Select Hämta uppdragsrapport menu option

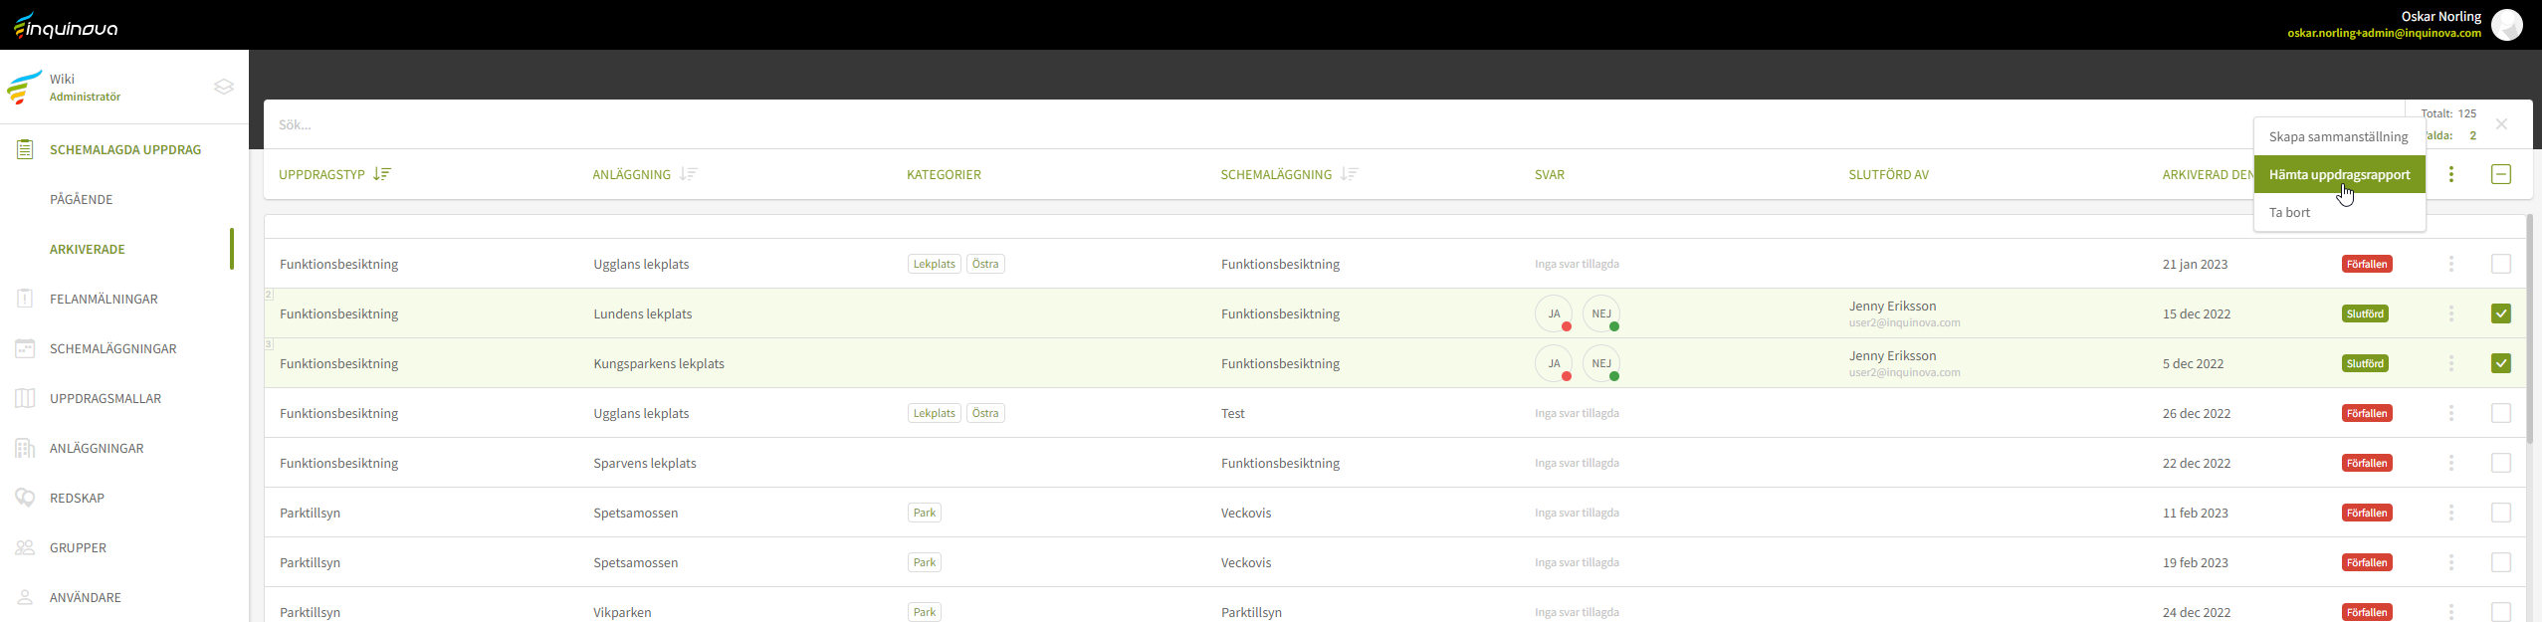tap(2338, 174)
